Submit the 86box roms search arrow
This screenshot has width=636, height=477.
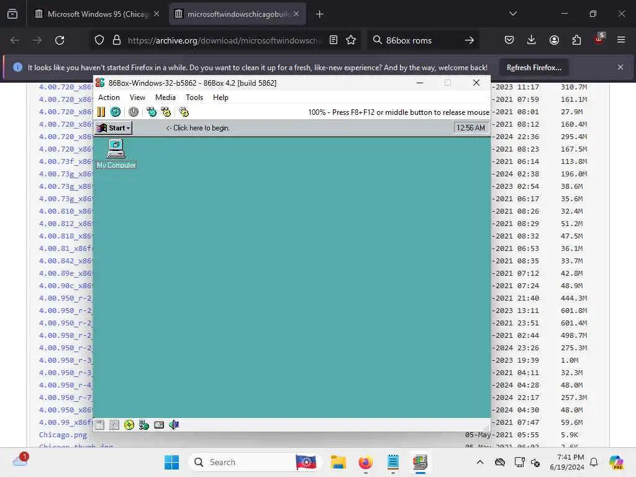[470, 40]
